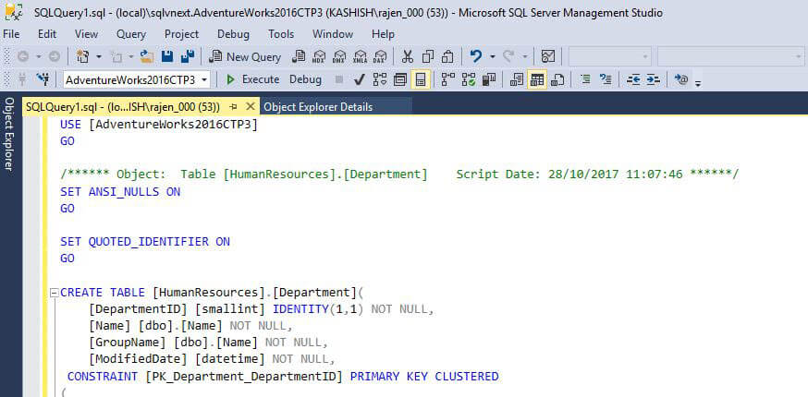Parse the query with the checkmark icon
808x397 pixels.
coord(360,79)
